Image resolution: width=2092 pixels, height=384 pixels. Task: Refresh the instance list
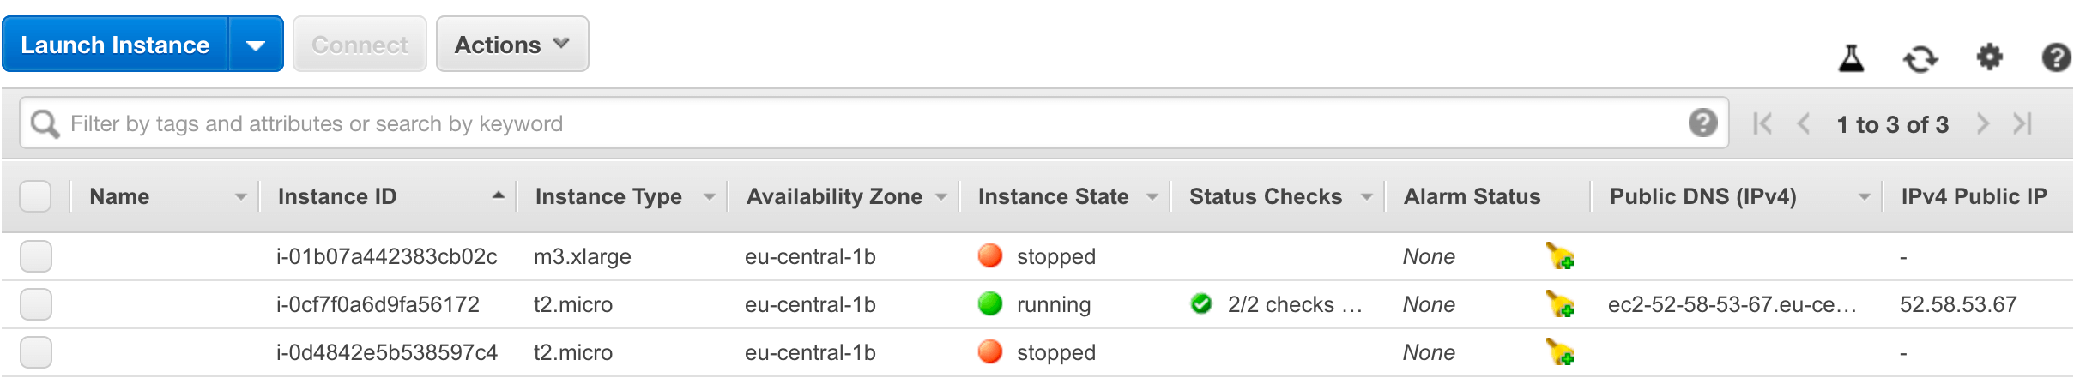pyautogui.click(x=1920, y=58)
